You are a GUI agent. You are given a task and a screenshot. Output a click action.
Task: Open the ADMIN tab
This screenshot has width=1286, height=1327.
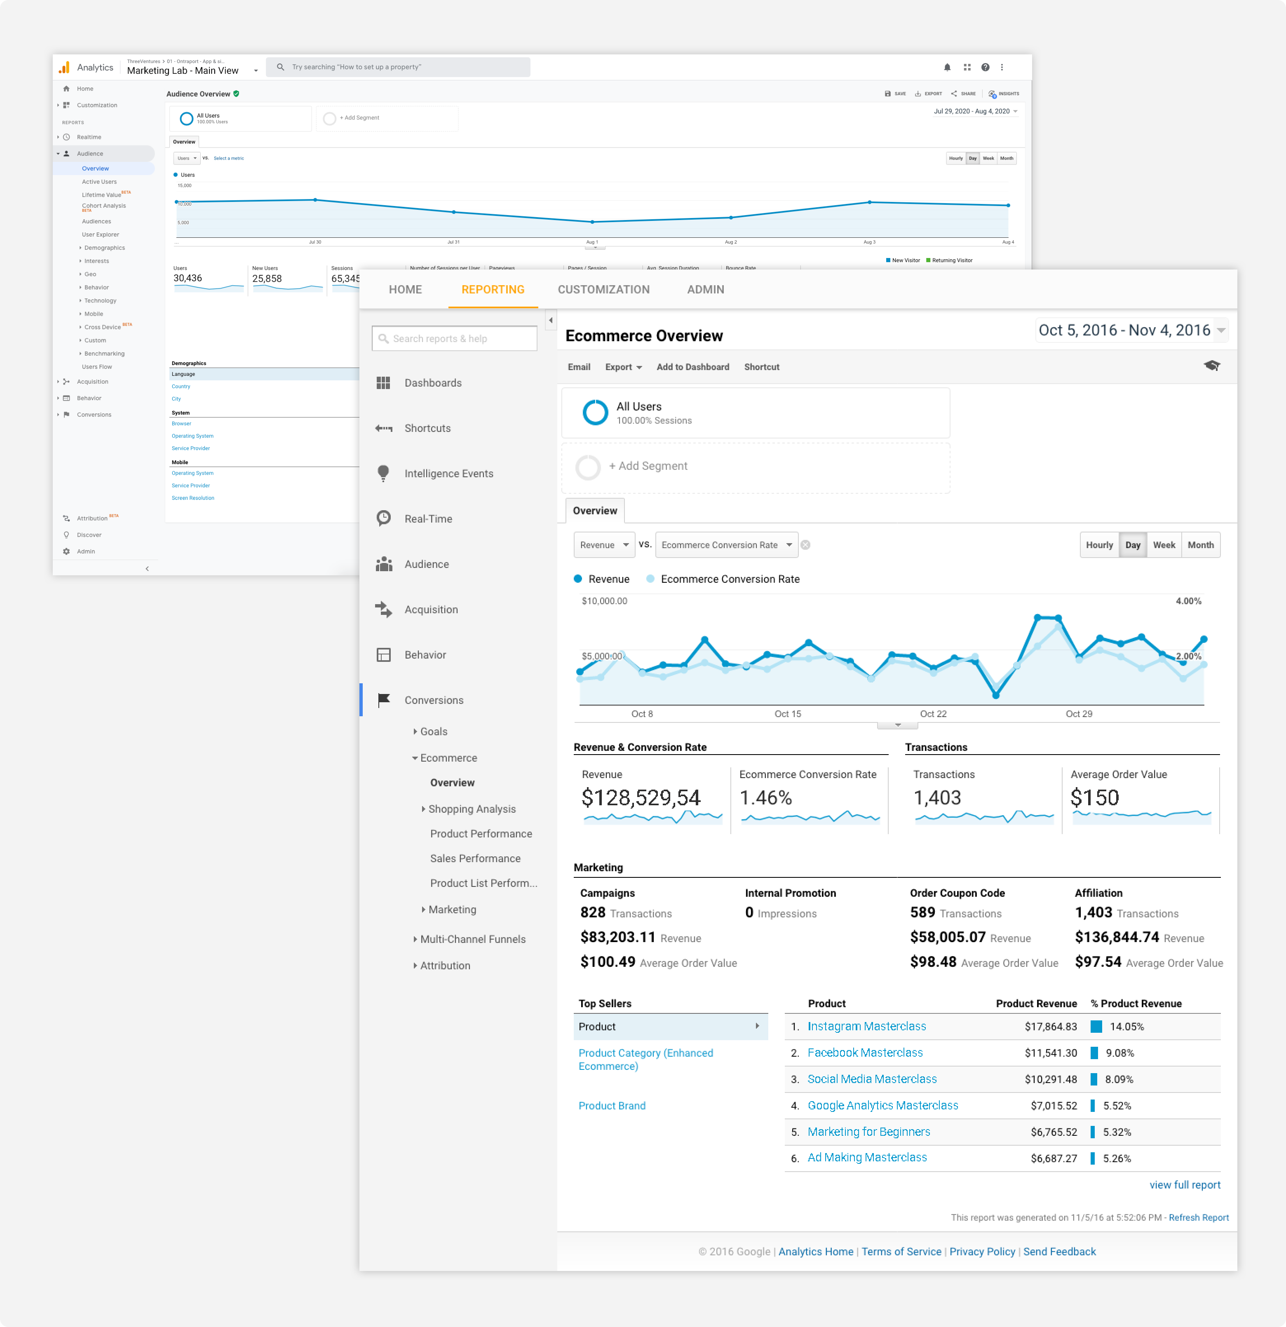pyautogui.click(x=705, y=290)
